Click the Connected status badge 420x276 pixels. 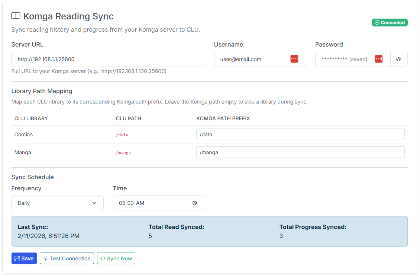(390, 23)
